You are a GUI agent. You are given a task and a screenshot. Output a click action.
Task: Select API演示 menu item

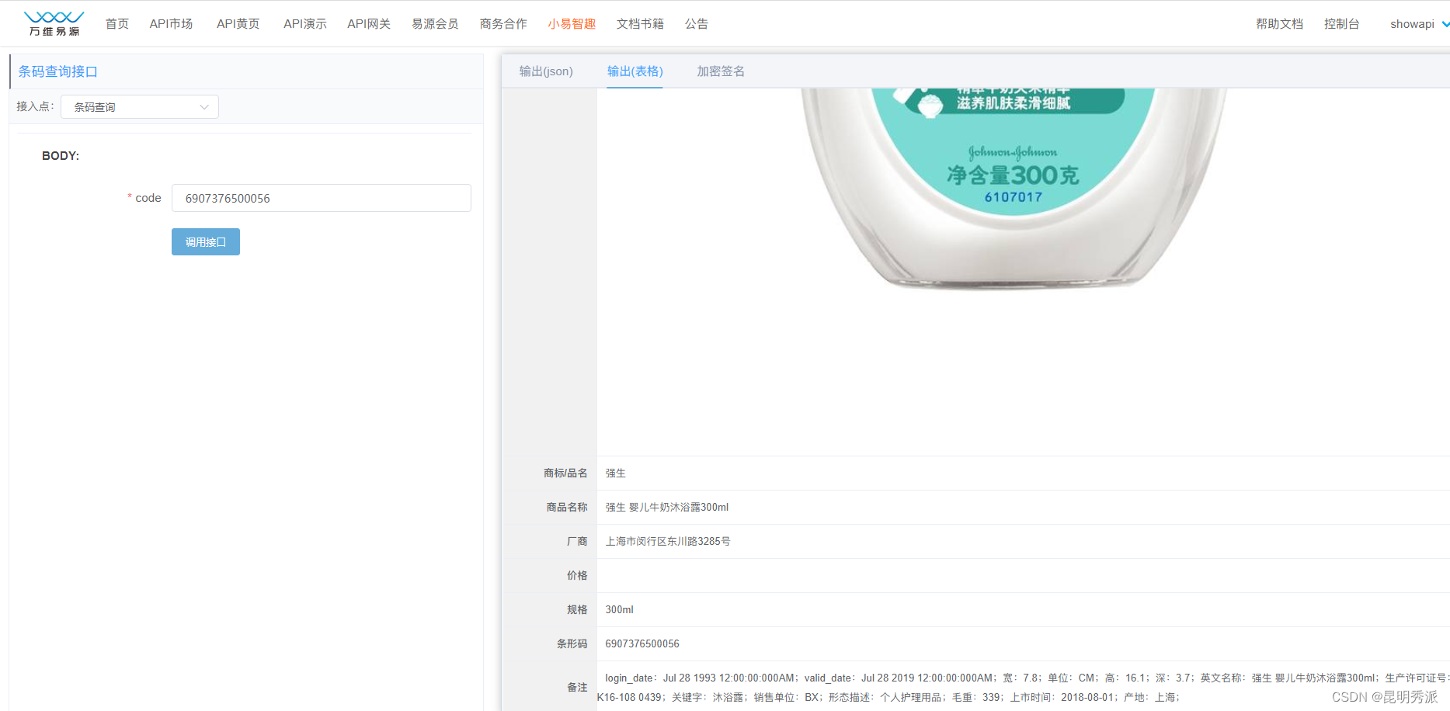(304, 24)
